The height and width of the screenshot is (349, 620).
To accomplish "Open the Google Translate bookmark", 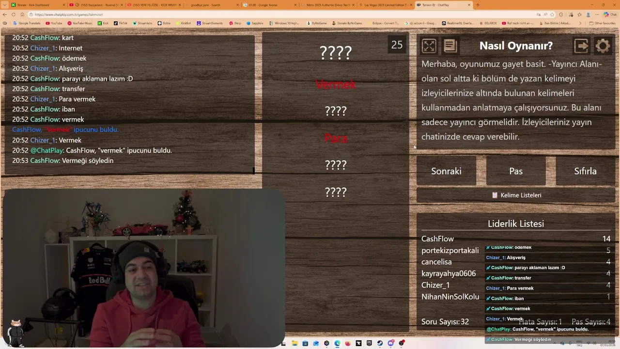I will (27, 23).
